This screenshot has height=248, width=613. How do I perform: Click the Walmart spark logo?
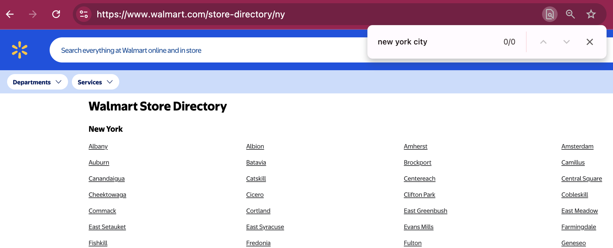click(20, 50)
